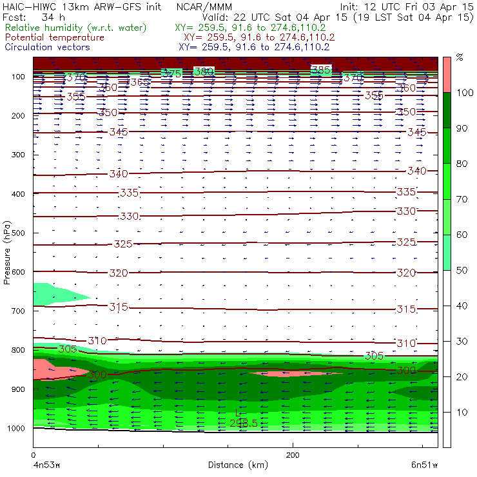This screenshot has height=477, width=477.
Task: Select the red "Potential temperature" legend label
Action: point(54,37)
